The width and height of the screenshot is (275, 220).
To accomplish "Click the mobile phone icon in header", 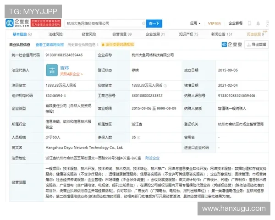I will coord(249,23).
